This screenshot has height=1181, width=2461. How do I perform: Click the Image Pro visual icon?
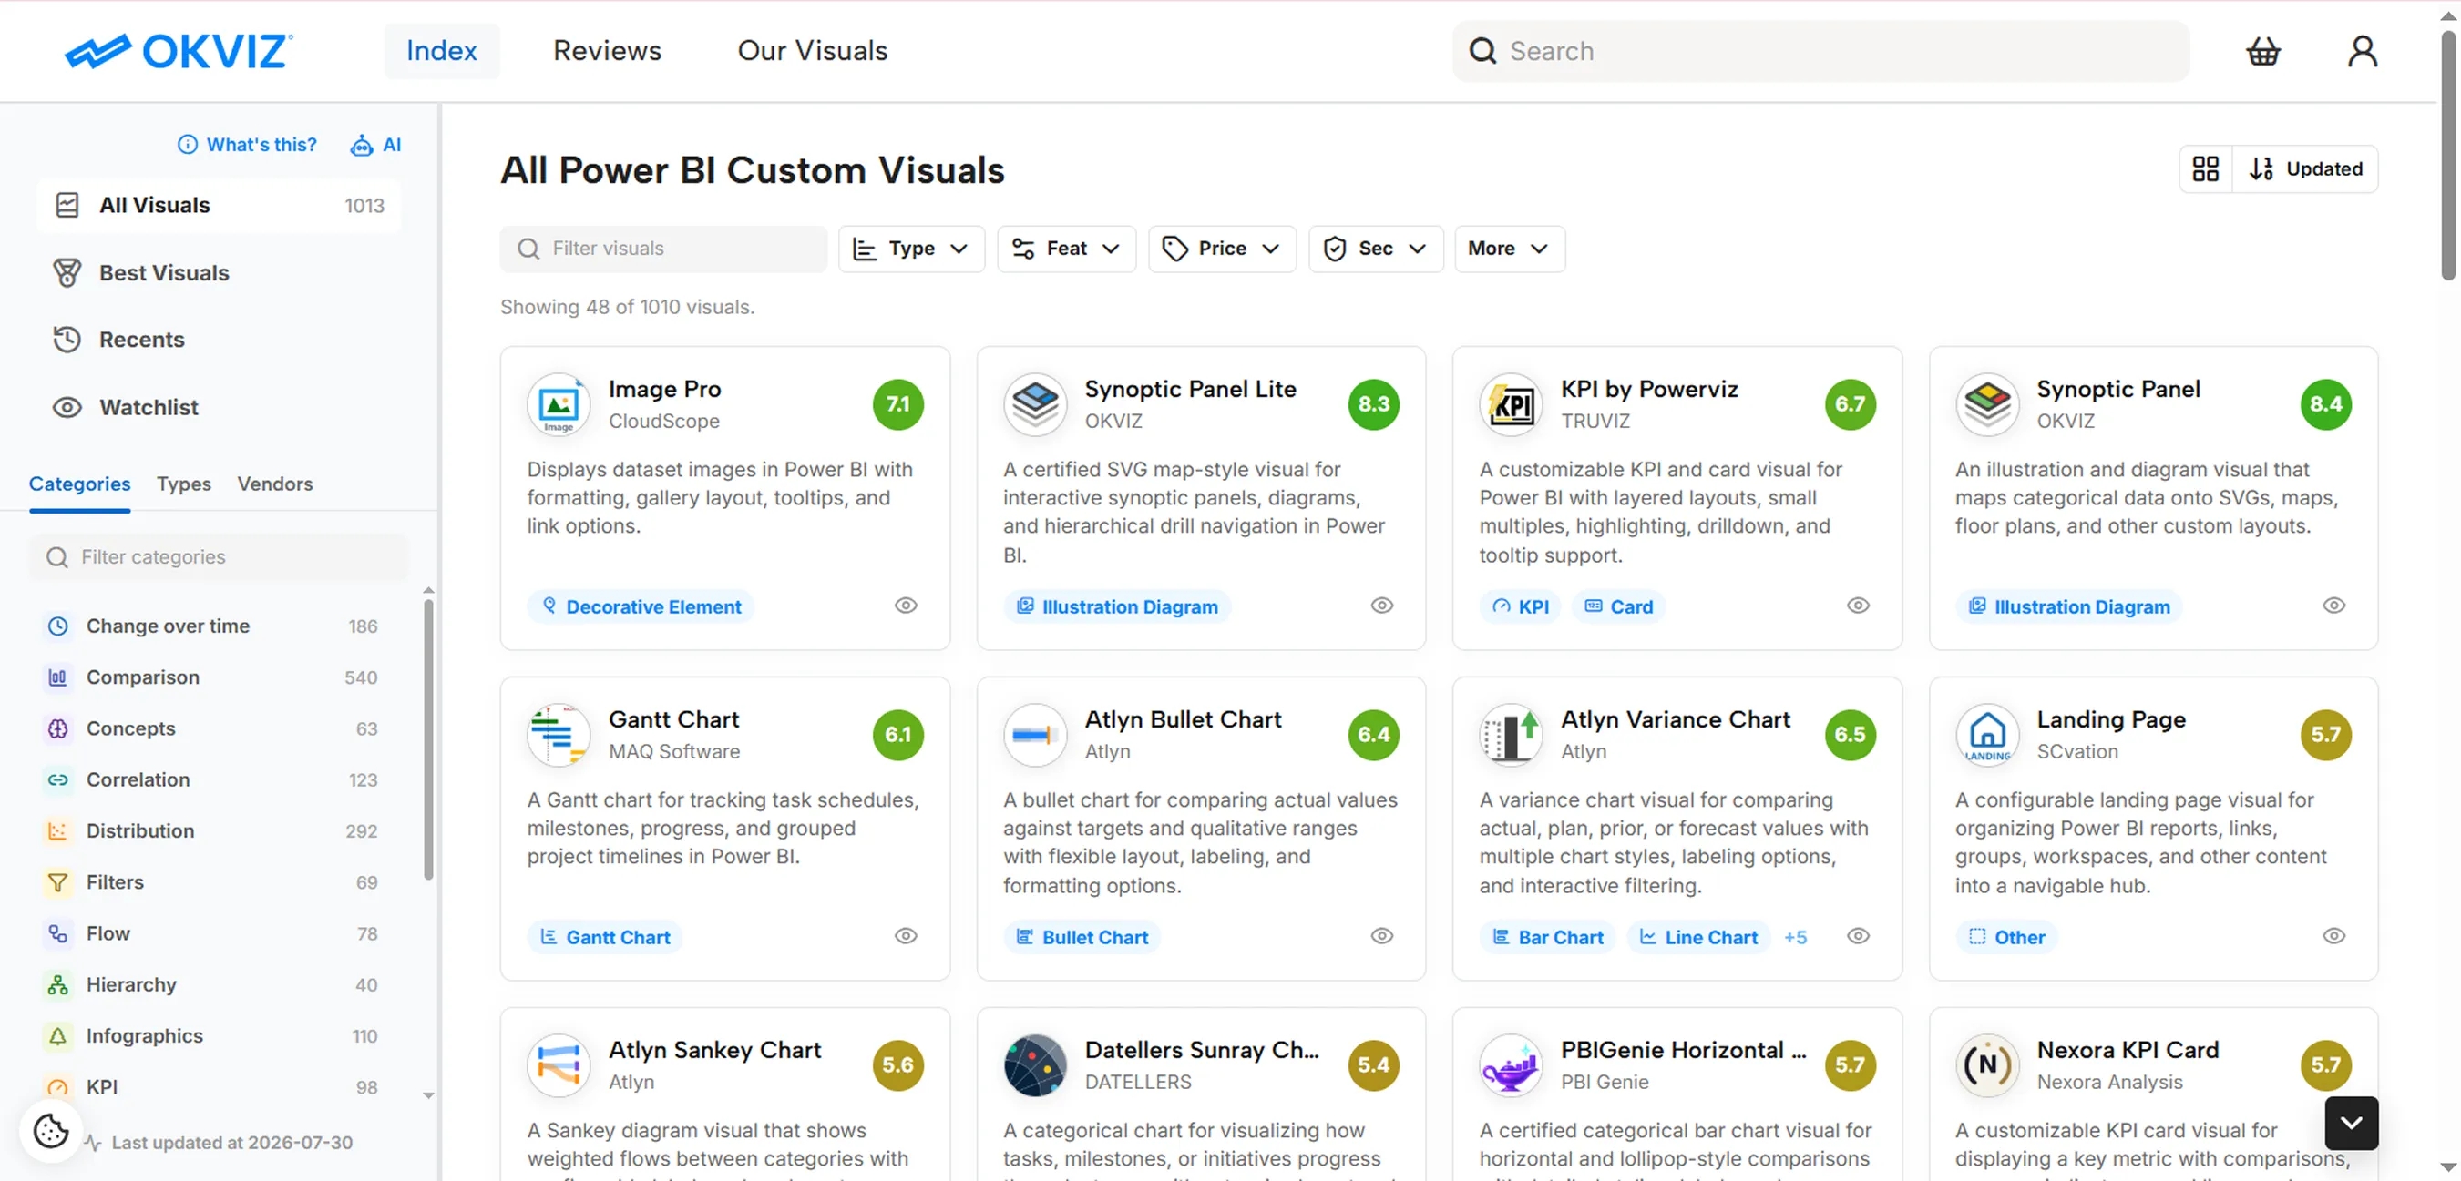coord(558,405)
